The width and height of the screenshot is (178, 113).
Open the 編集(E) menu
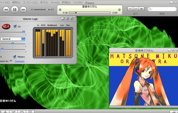(16, 2)
